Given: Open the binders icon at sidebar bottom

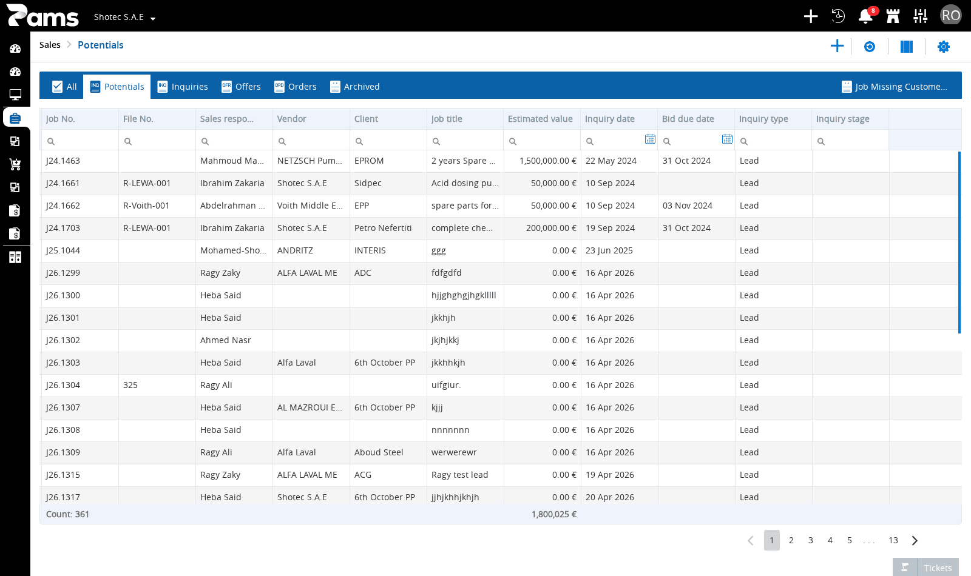Looking at the screenshot, I should click(x=15, y=257).
